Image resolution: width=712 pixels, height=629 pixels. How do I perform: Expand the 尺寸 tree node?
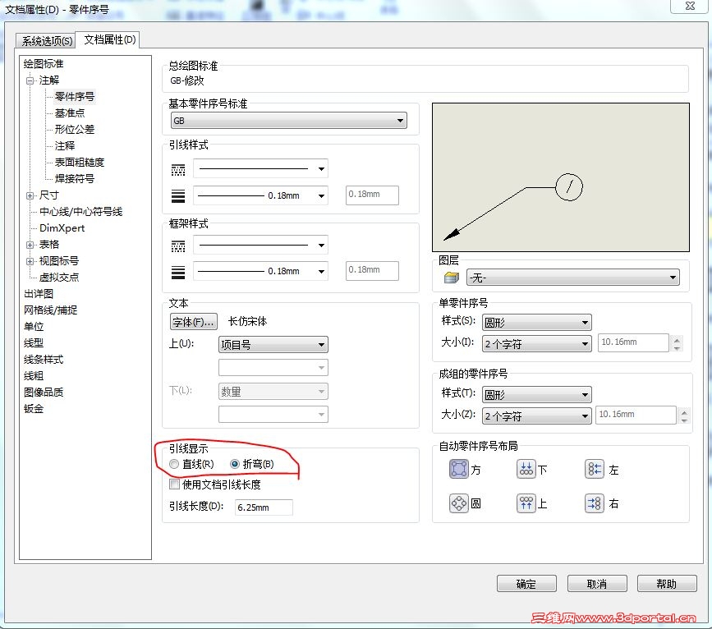[30, 195]
